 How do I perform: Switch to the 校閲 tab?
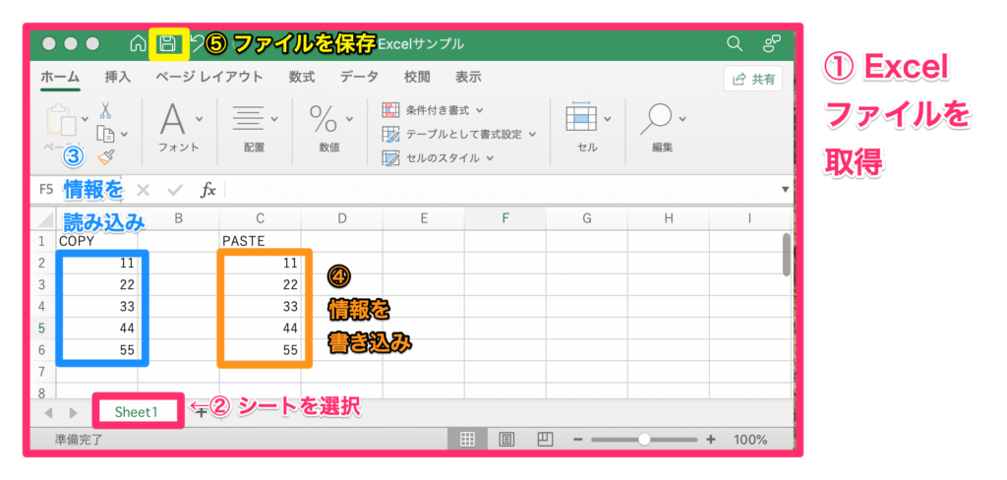click(x=417, y=77)
